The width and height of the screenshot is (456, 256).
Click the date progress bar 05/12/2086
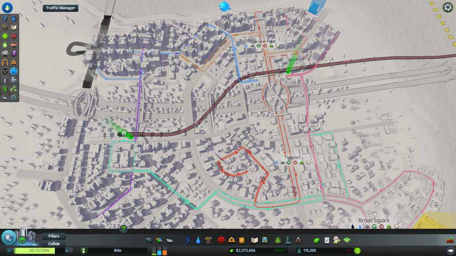[x=39, y=251]
